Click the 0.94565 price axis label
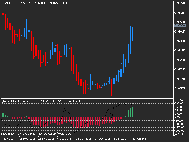189x142 pixels. 180,88
